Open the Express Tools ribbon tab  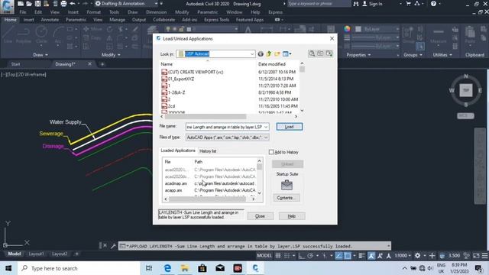pos(216,20)
